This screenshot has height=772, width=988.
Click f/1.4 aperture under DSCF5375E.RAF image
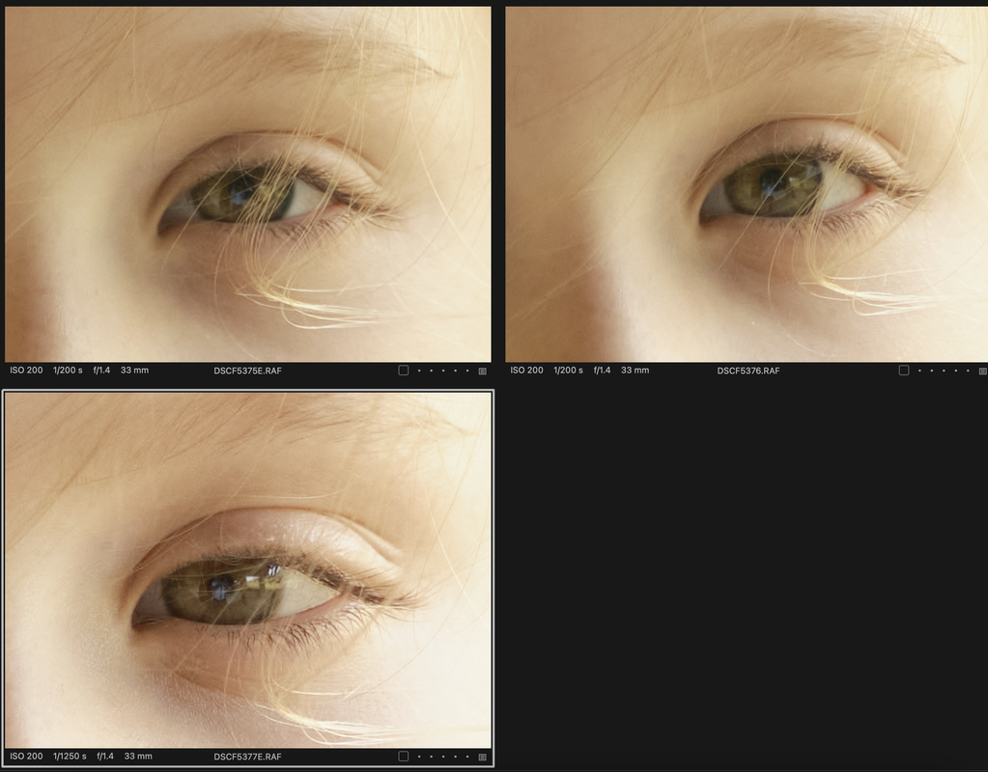tap(101, 371)
